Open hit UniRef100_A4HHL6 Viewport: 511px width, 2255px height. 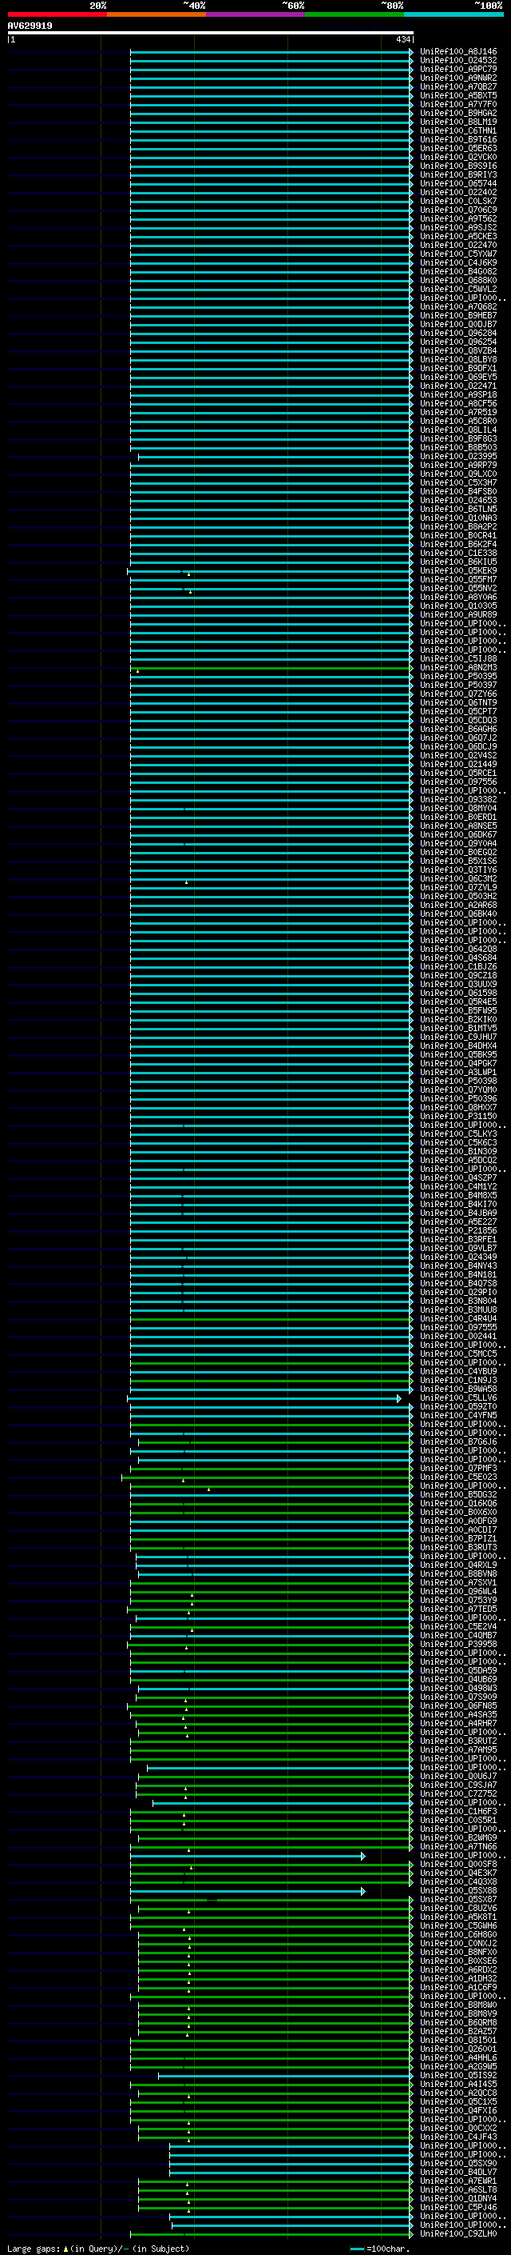click(458, 2057)
